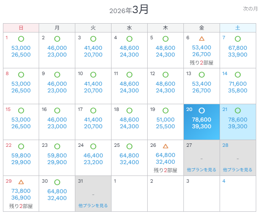Screen dimensions: 260x216
Task: Click the availability circle on March 14
Action: (238, 74)
